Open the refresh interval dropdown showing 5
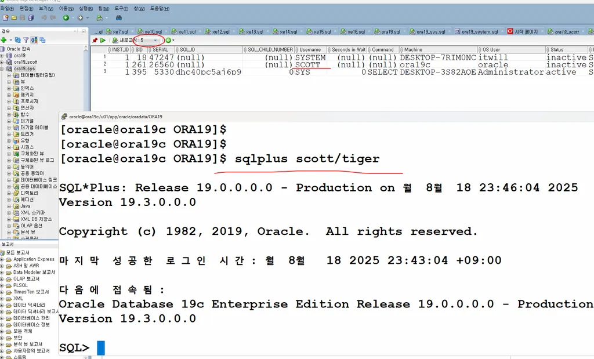 tap(155, 40)
